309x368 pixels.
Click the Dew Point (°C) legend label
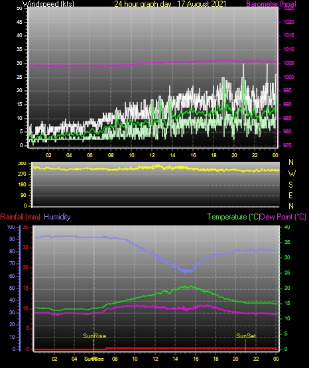click(283, 217)
